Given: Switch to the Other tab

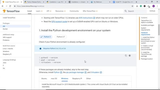Looking at the screenshot, I should tap(88, 78).
